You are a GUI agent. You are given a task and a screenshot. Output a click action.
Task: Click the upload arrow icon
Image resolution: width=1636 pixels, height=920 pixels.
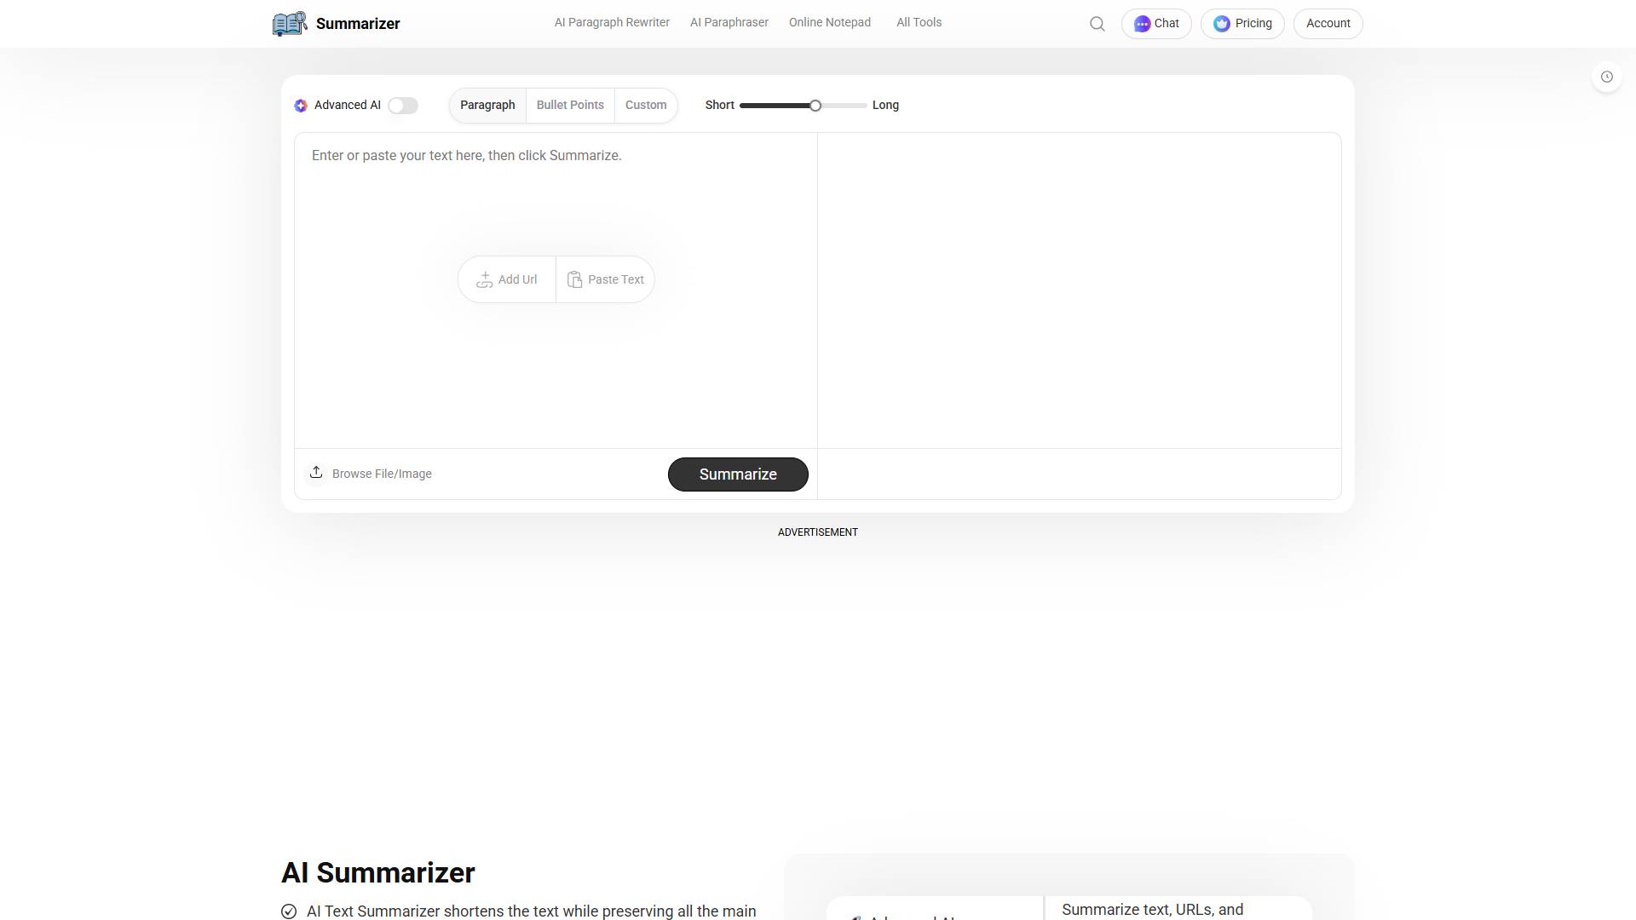point(316,472)
